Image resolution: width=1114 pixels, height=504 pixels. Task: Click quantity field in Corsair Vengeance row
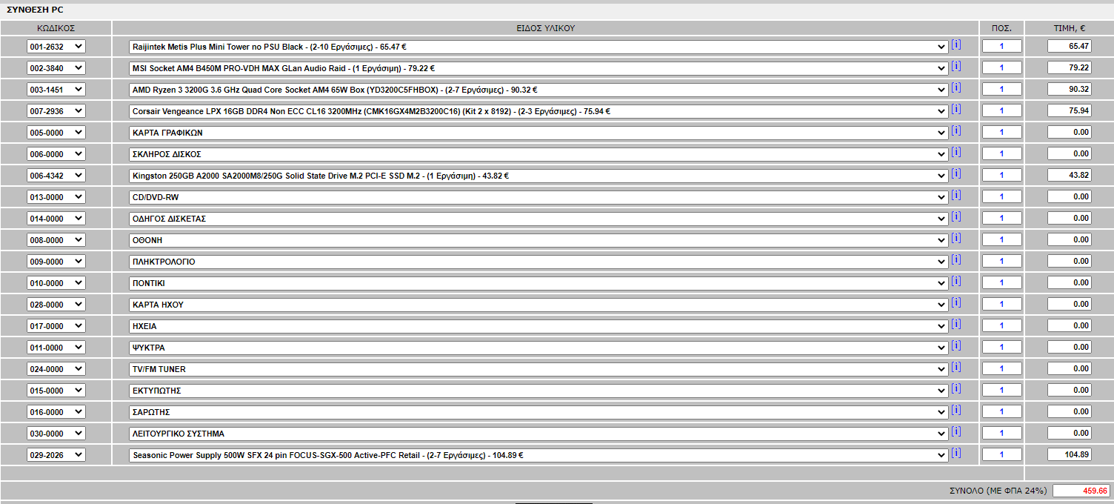[x=1001, y=110]
